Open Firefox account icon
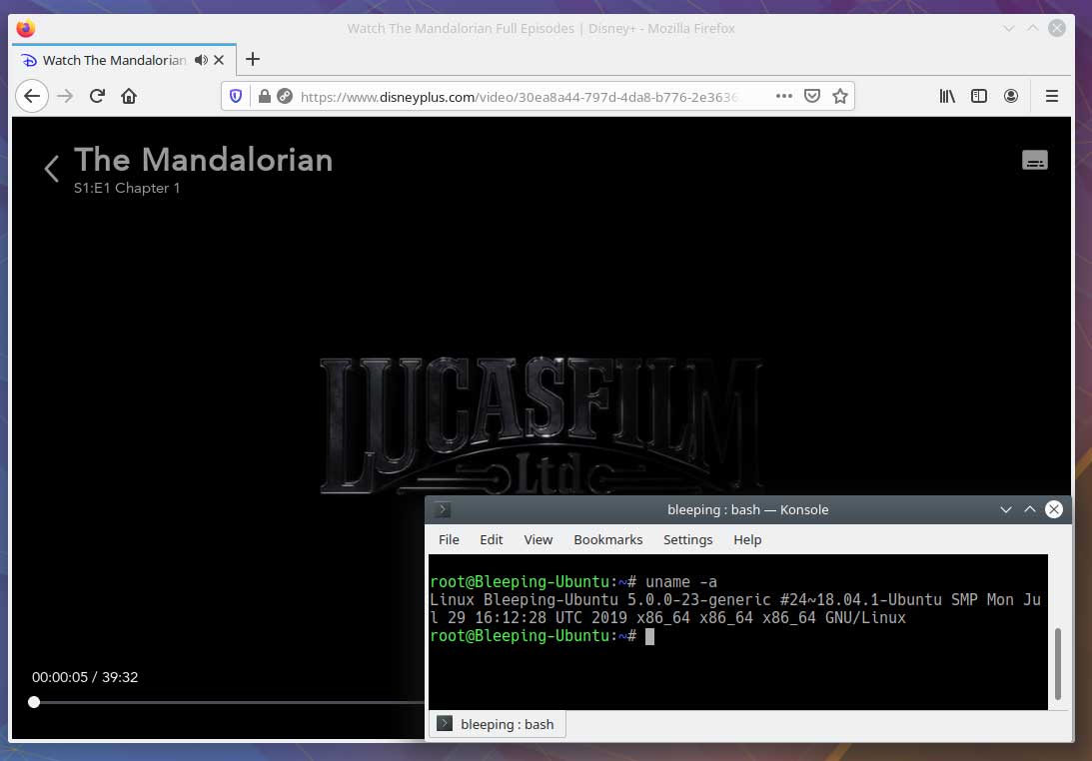 (1011, 96)
